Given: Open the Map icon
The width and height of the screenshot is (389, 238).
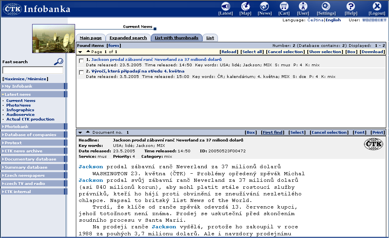Looking at the screenshot, I should pos(245,6).
